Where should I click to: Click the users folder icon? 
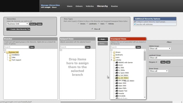(114, 57)
